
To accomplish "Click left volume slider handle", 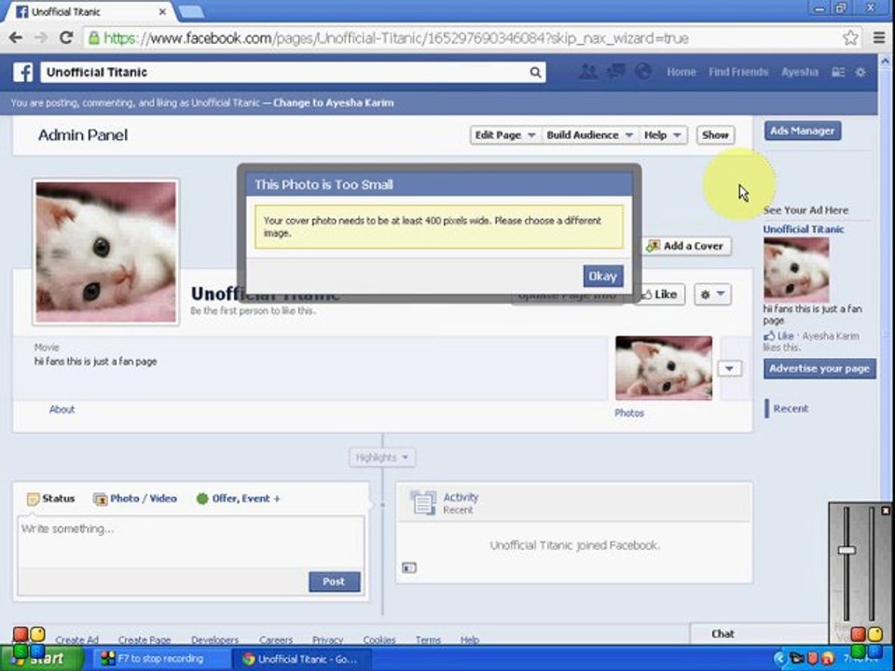I will 847,550.
